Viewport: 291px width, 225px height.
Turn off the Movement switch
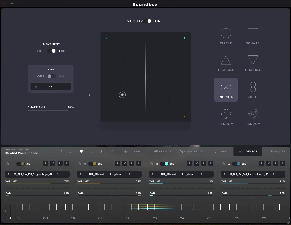[x=51, y=51]
